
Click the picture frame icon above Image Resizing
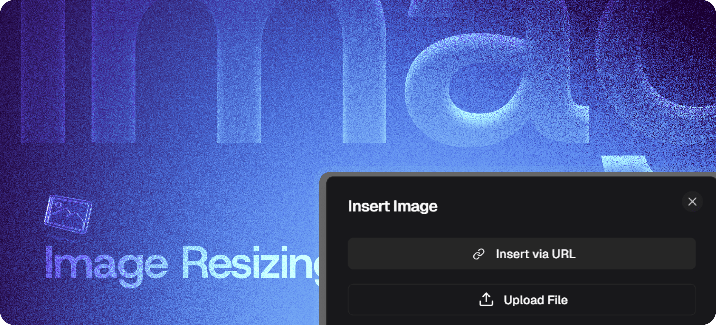pyautogui.click(x=68, y=214)
